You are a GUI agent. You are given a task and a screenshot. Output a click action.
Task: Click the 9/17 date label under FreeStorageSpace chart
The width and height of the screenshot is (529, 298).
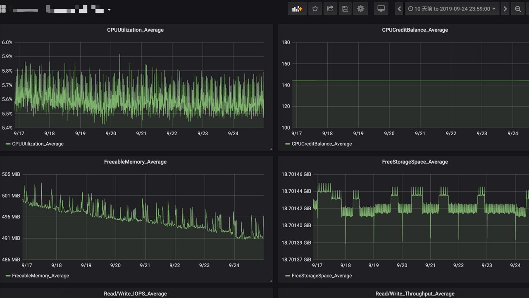tap(317, 265)
